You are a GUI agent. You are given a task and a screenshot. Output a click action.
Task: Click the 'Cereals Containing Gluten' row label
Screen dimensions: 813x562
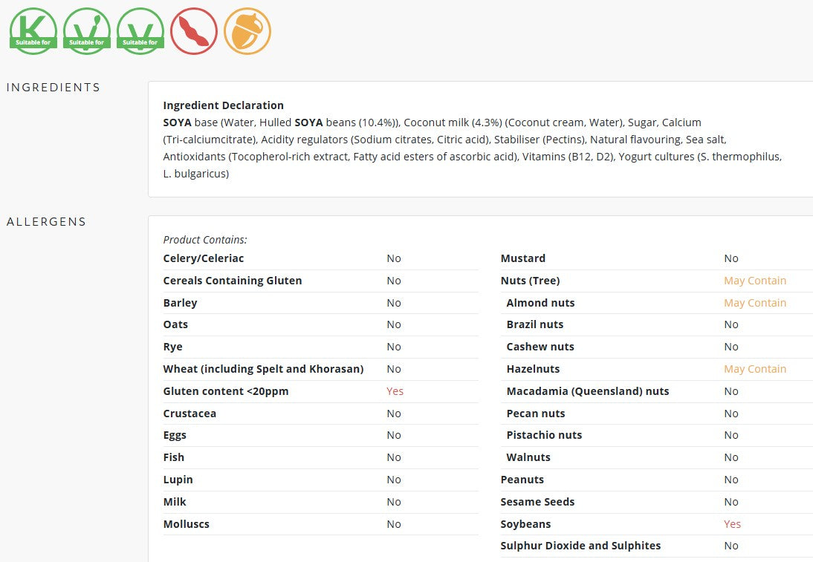coord(233,280)
